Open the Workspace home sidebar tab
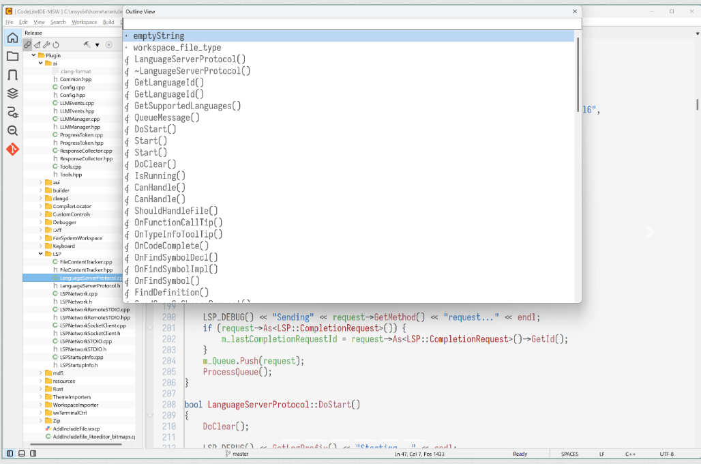701x464 pixels. point(12,38)
